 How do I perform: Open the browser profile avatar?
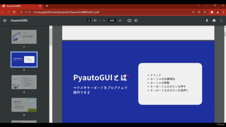tap(218, 12)
